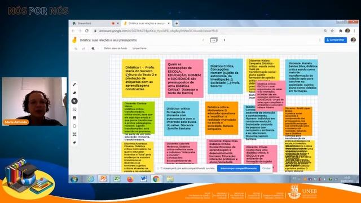Select blue note Discente Mariela Santos Silva
This screenshot has height=203, width=361.
pos(302,77)
